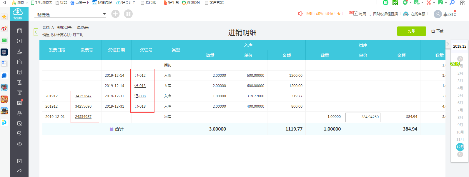This screenshot has width=469, height=177.
Task: Select 6月 in the month timeline
Action: (460, 103)
